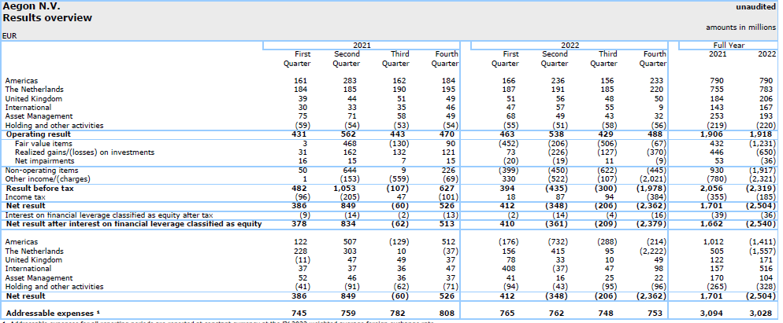Select the Results overview heading
The image size is (783, 323).
point(47,17)
